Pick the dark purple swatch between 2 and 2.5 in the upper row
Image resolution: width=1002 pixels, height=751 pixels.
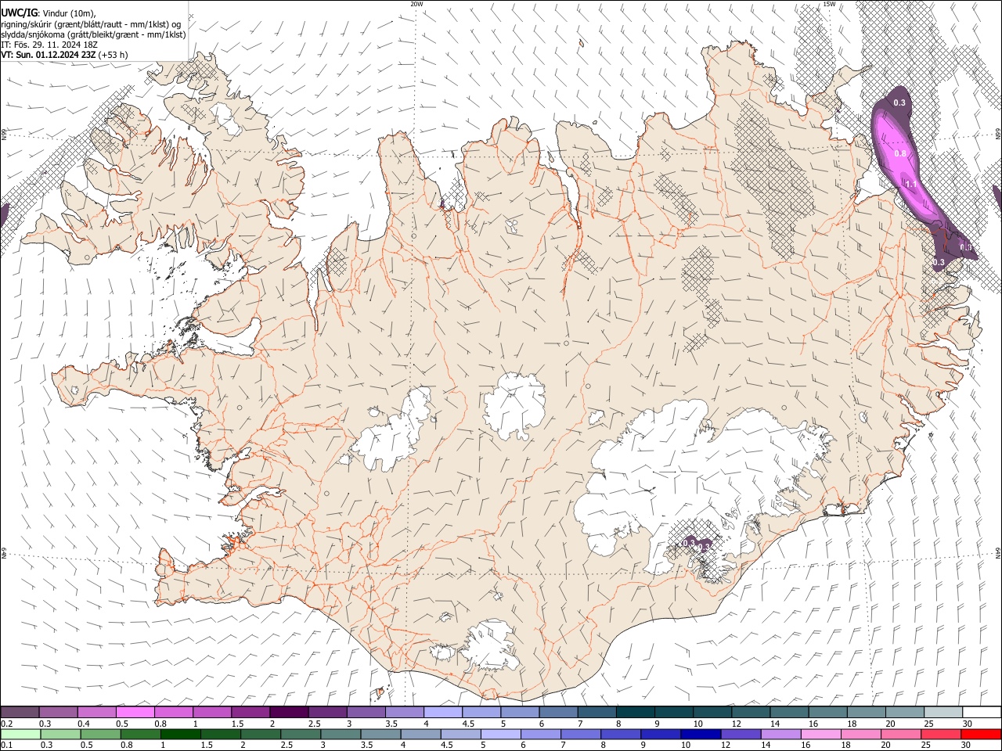pyautogui.click(x=288, y=712)
